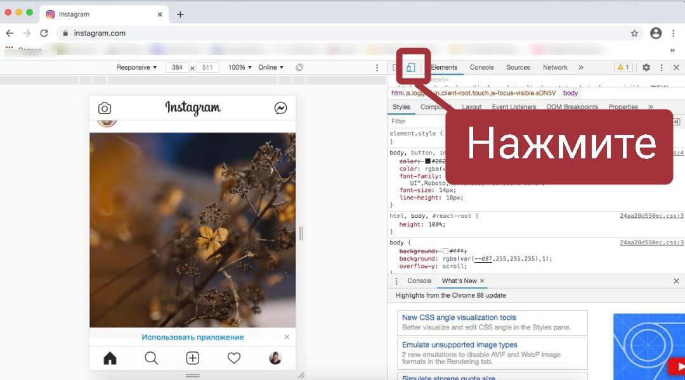Open more options in device toolbar
Screen dimensions: 685x380
click(377, 67)
